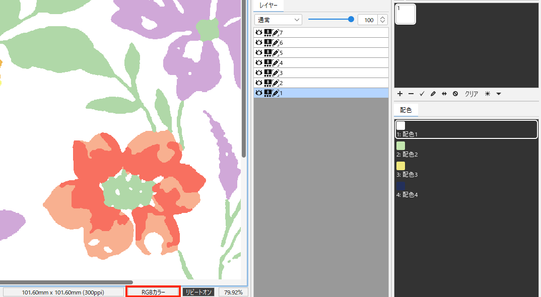Click the RGBカラー status button

click(x=153, y=292)
